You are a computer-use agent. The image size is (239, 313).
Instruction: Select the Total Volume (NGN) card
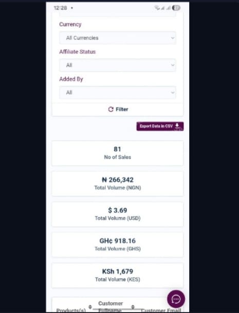(118, 183)
